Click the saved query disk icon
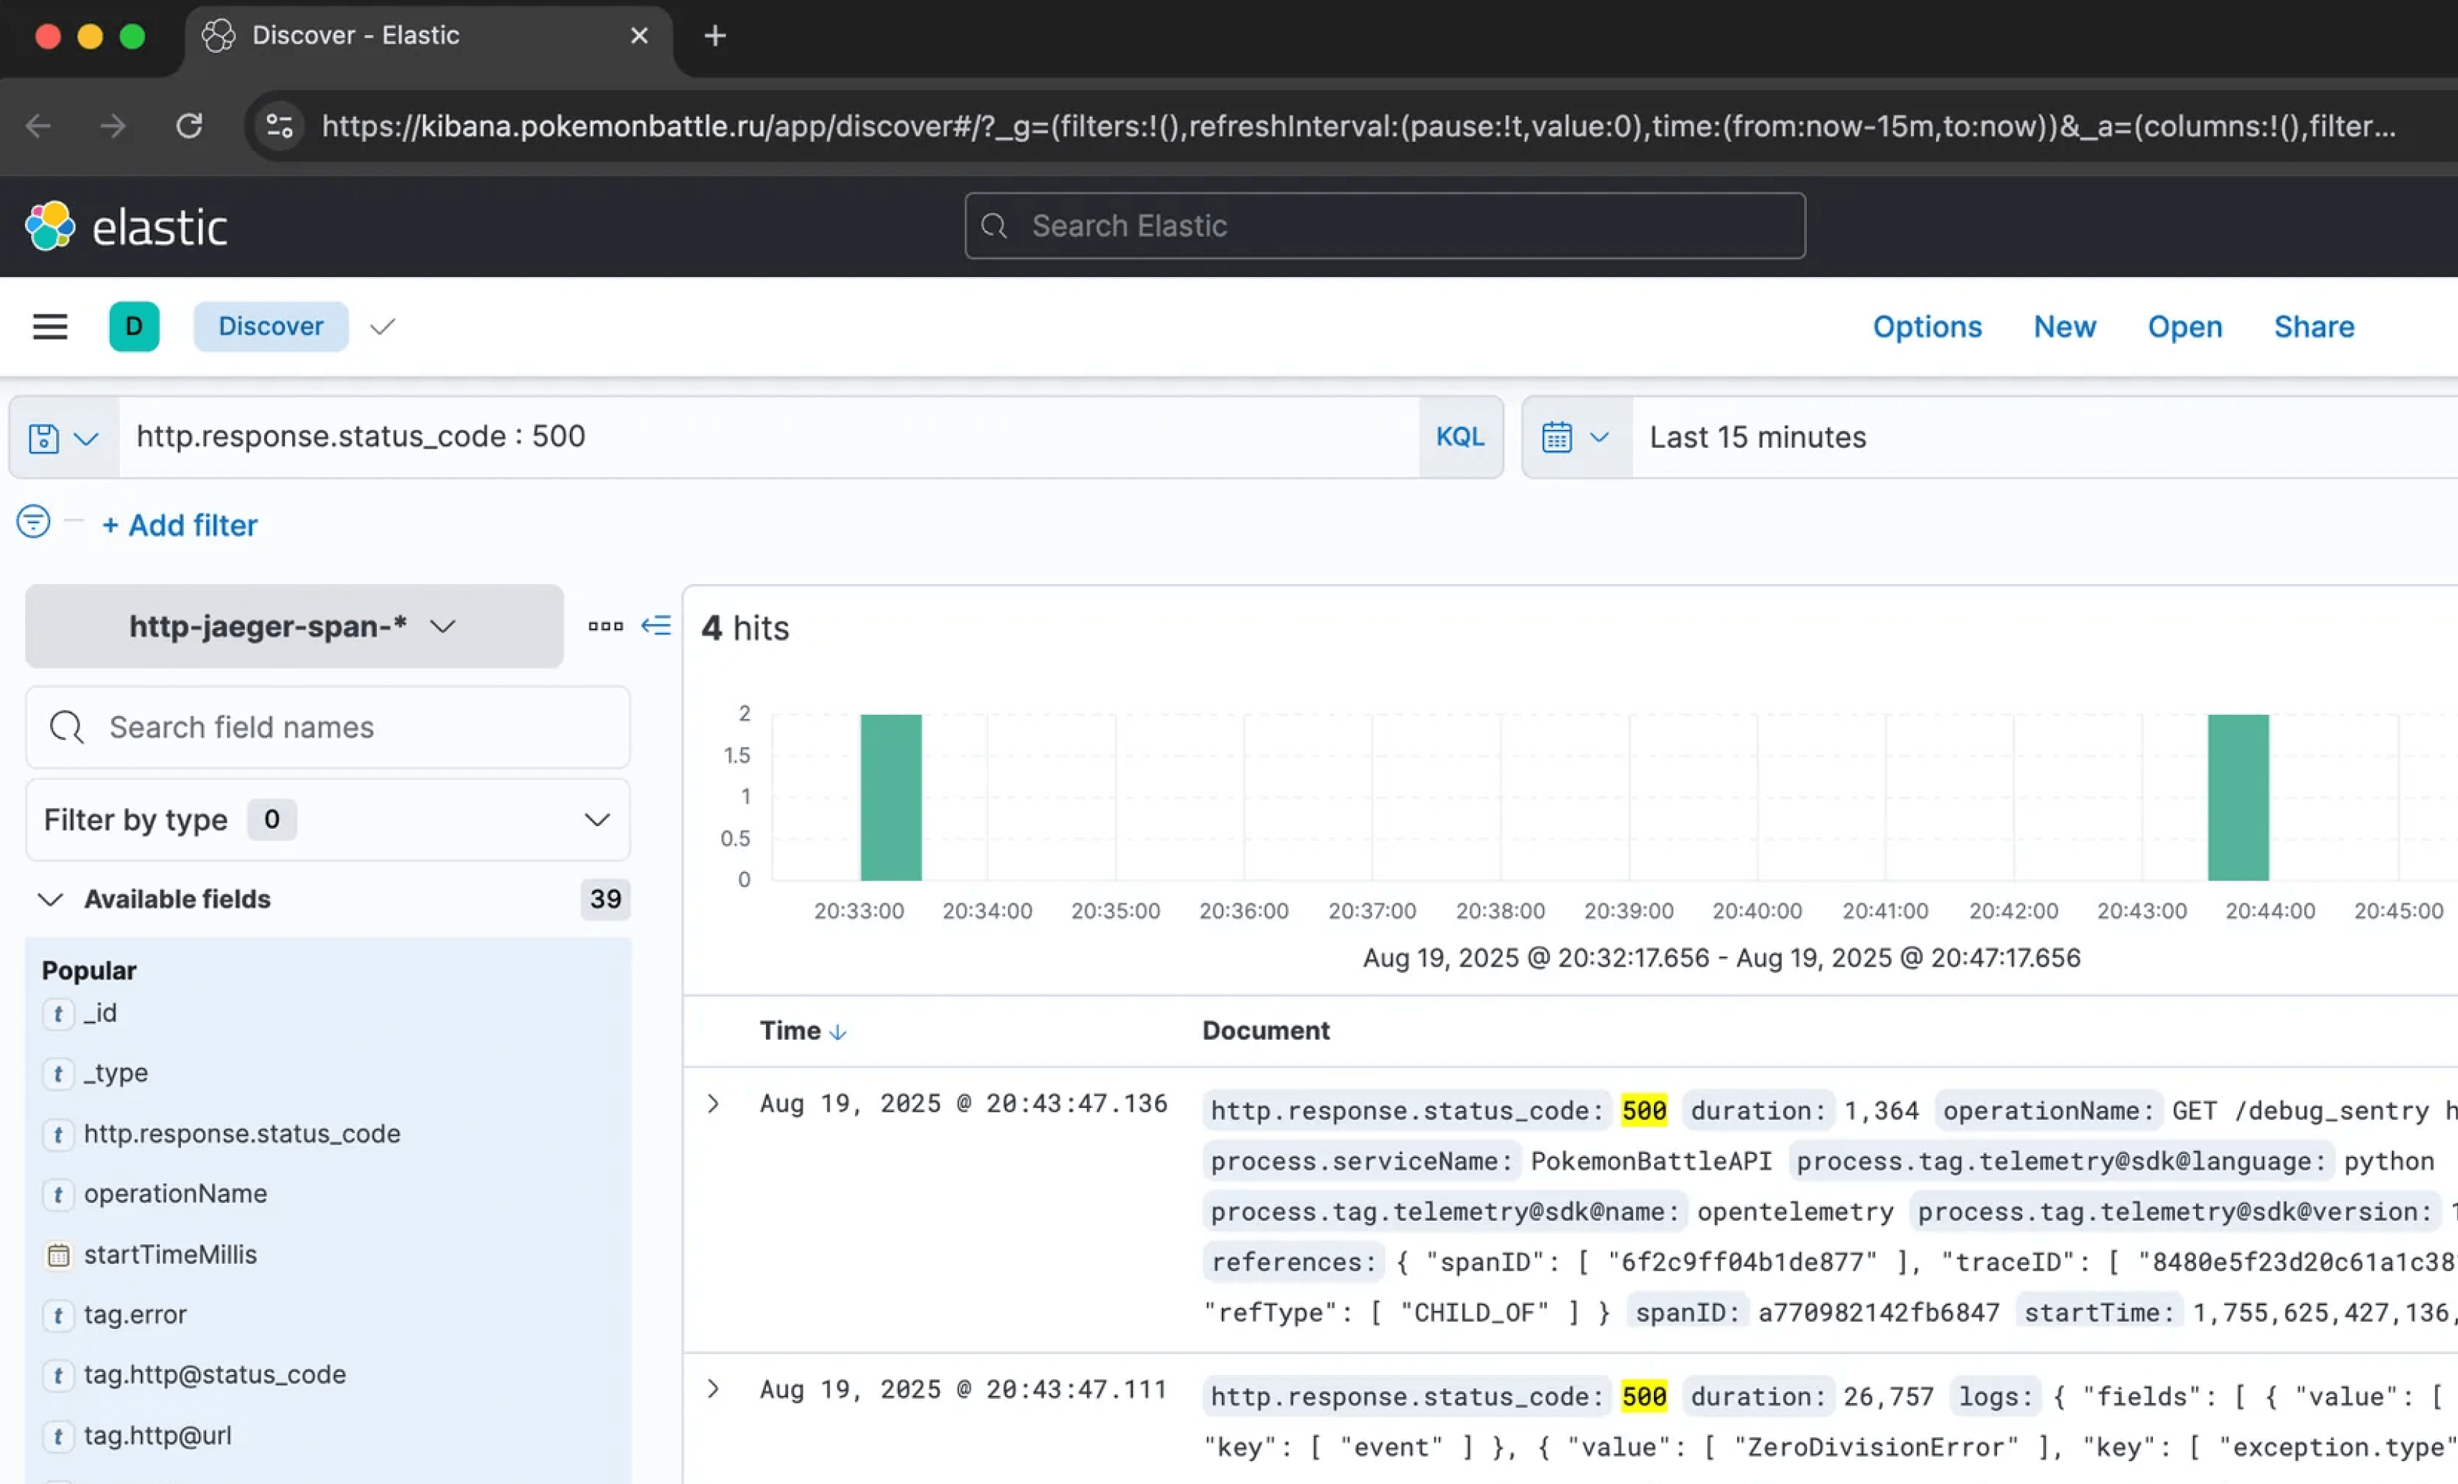This screenshot has height=1484, width=2458. point(44,438)
